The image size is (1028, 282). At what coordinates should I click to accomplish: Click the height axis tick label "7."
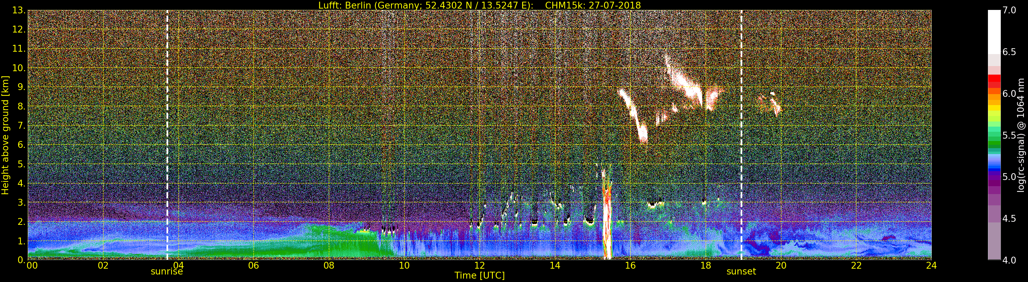(22, 126)
